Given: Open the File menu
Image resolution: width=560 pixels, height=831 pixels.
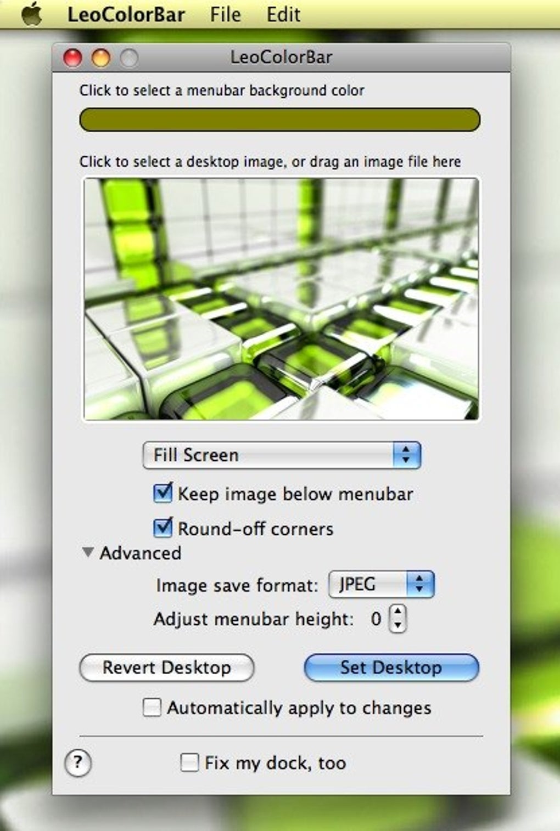Looking at the screenshot, I should [x=225, y=14].
